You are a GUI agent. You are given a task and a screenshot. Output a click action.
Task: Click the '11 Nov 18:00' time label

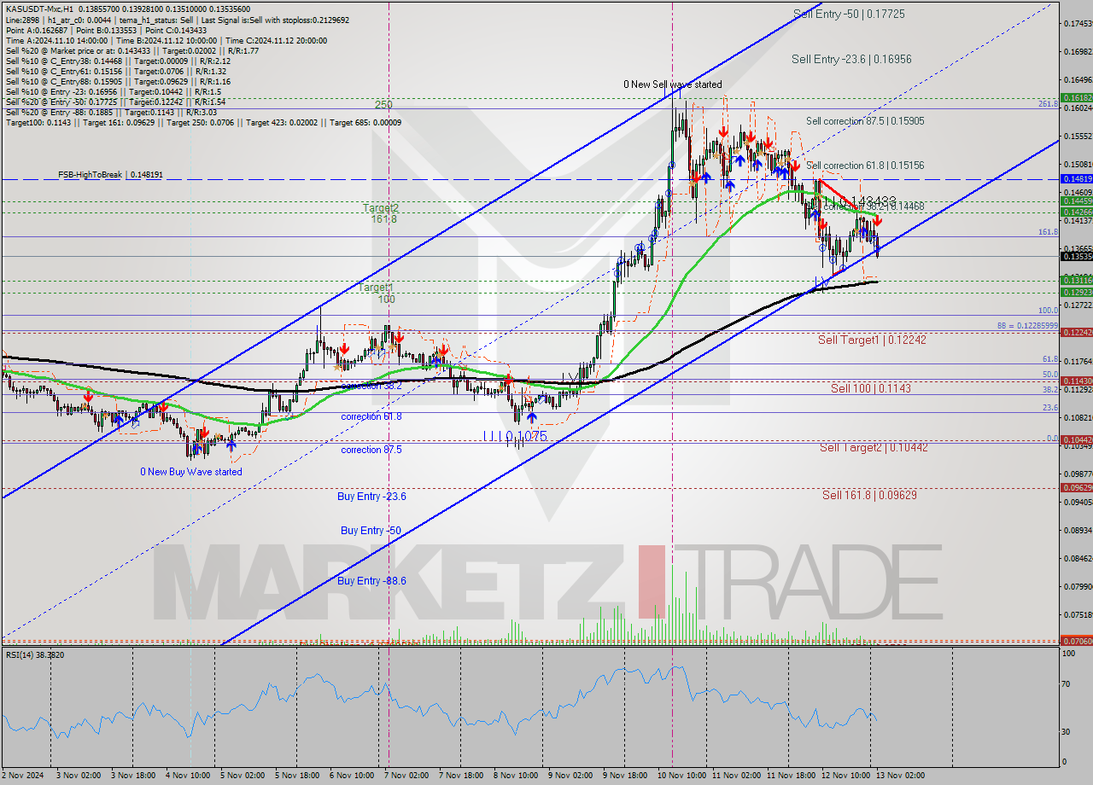pyautogui.click(x=790, y=776)
